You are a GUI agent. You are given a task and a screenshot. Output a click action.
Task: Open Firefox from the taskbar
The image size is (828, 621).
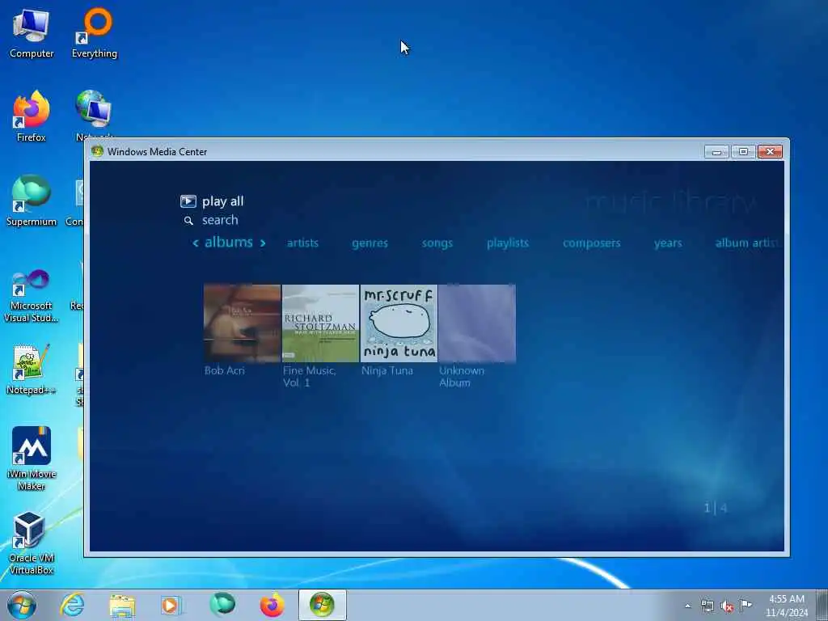pos(272,605)
